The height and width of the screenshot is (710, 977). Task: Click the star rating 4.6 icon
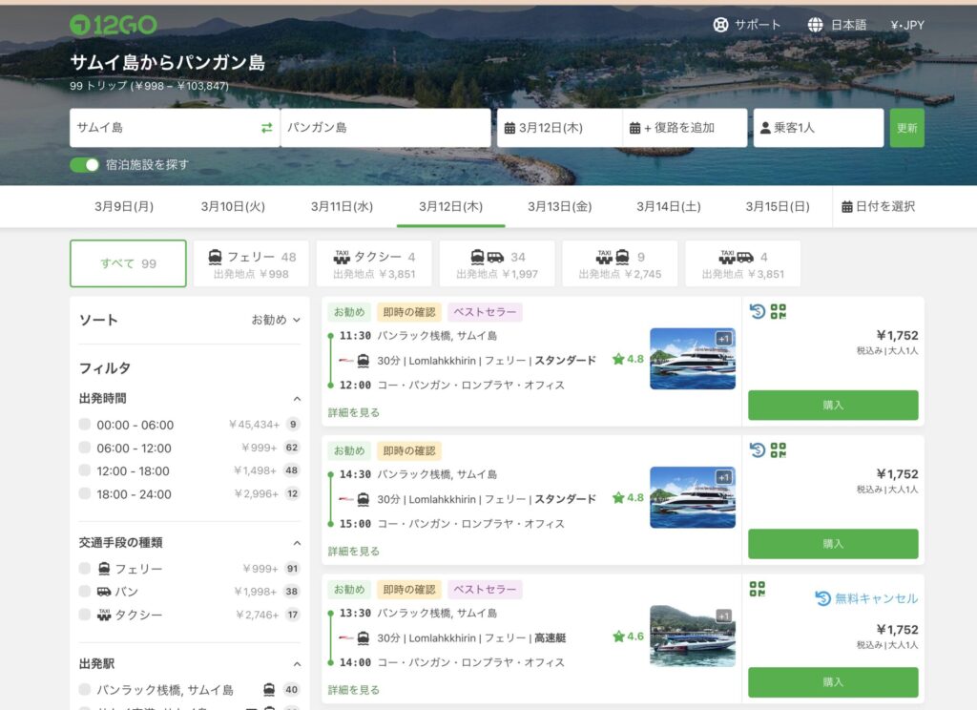tap(618, 637)
